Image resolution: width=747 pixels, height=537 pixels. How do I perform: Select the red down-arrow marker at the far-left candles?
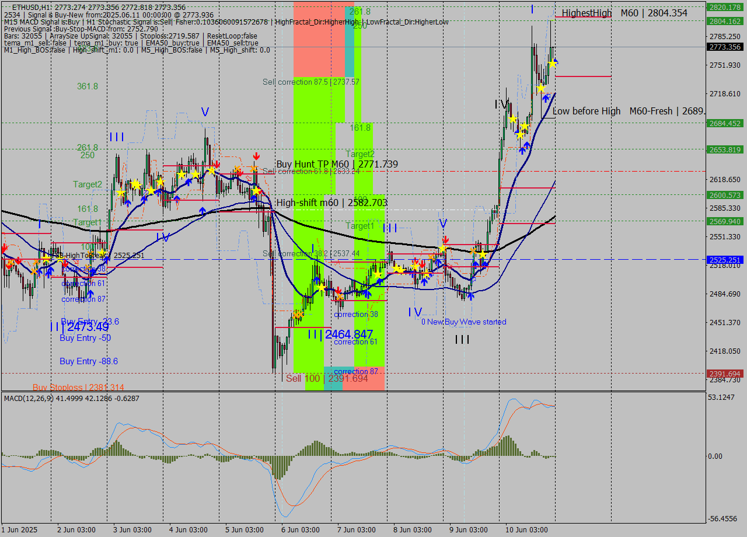[5, 248]
